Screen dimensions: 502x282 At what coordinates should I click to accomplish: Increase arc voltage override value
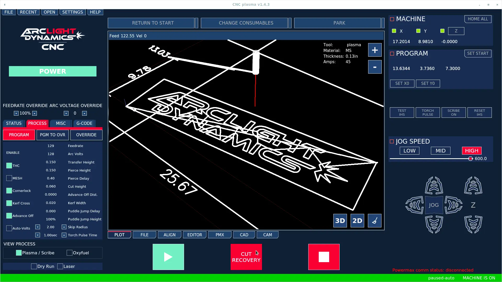tap(84, 113)
